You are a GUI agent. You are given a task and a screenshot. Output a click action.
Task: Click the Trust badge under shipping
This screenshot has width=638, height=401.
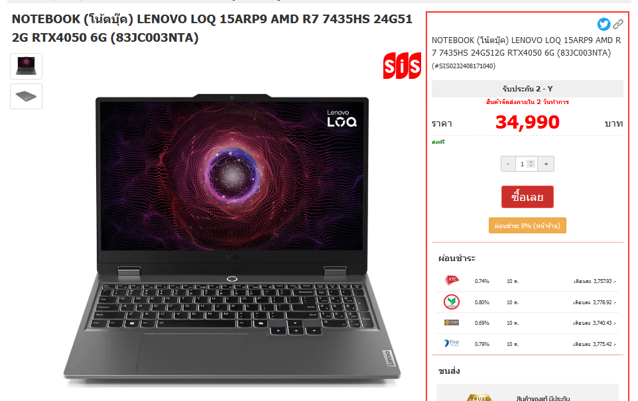tap(479, 397)
